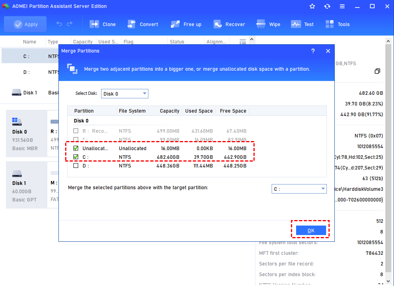Click OK to confirm merge

[311, 230]
